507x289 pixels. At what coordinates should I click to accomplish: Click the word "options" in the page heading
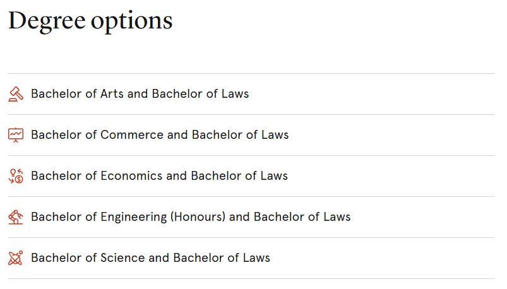pos(132,22)
